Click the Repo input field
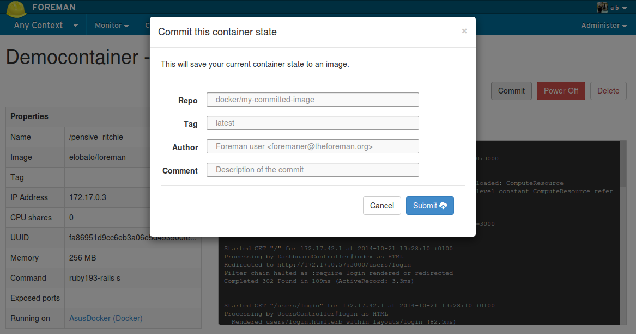This screenshot has height=334, width=636. point(312,100)
